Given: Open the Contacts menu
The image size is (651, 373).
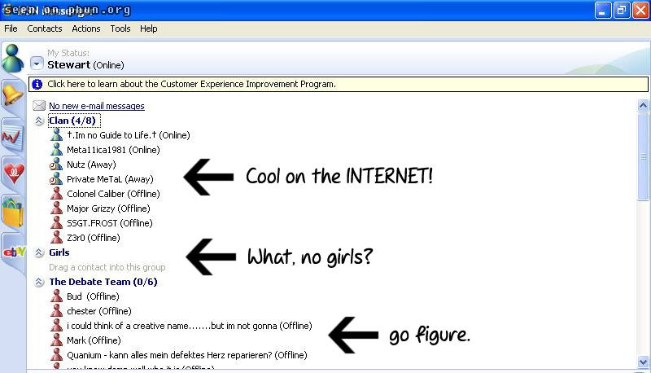Looking at the screenshot, I should click(44, 29).
